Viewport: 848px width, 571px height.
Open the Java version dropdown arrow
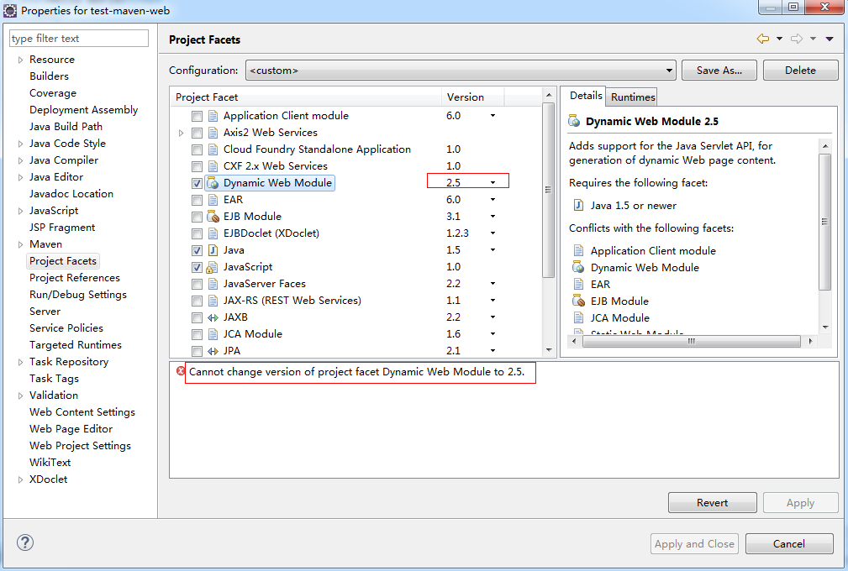coord(492,249)
